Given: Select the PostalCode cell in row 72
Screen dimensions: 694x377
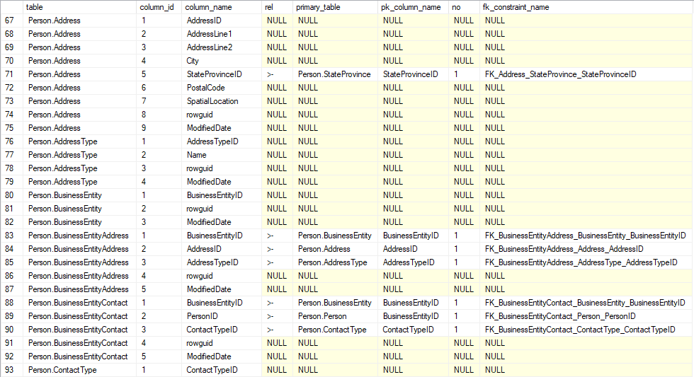Looking at the screenshot, I should pos(205,88).
